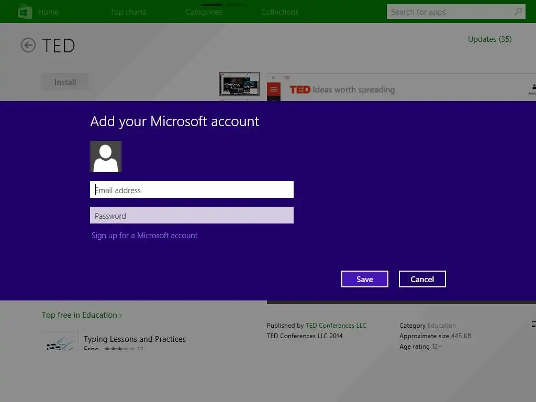Click Age rating 12+ text

(420, 347)
